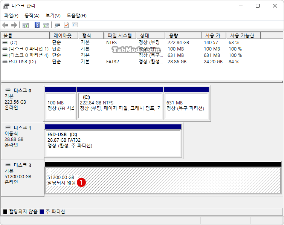This screenshot has height=225, width=284.
Task: Sort by the 볼륨 column header
Action: coord(25,35)
